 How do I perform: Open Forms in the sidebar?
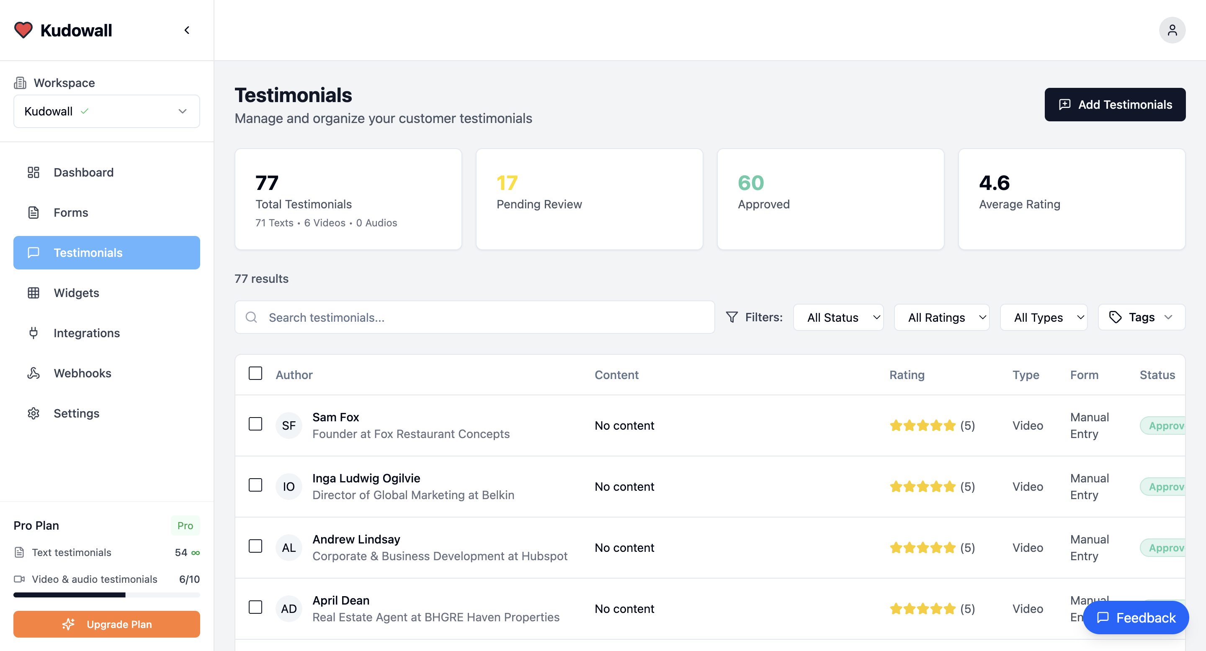(107, 213)
